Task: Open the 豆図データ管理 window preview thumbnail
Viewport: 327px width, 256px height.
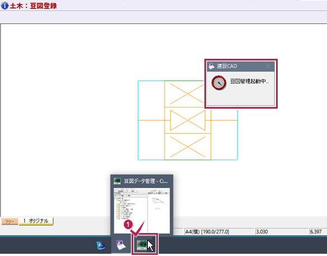Action: tap(142, 211)
